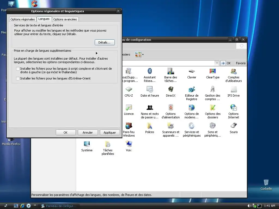The image size is (279, 209).
Task: Click the volume speaker tray icon
Action: click(x=249, y=206)
